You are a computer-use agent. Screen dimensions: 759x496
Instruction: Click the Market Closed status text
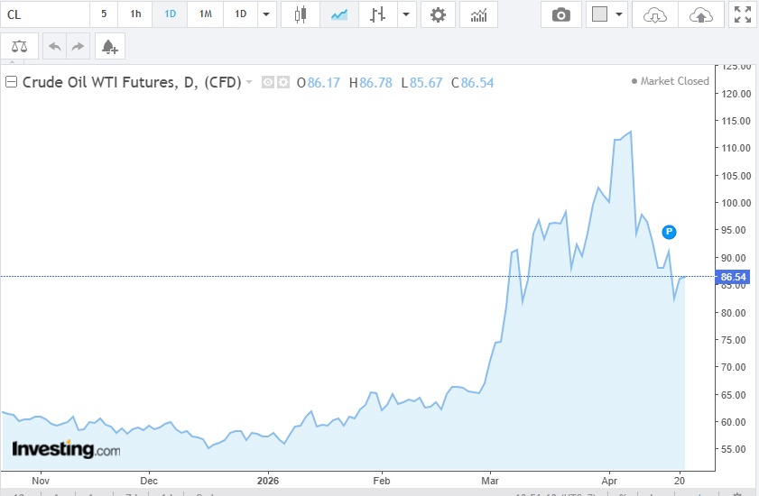coord(674,81)
